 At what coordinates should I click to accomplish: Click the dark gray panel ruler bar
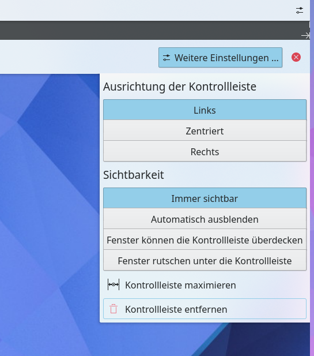pyautogui.click(x=150, y=31)
